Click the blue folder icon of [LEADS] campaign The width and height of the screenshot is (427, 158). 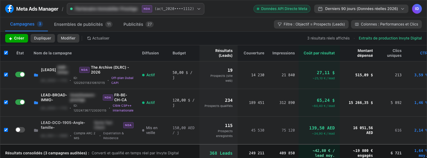point(36,75)
